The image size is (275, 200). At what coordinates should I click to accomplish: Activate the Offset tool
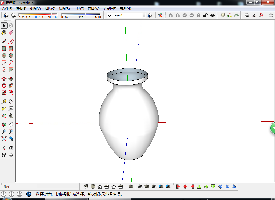tap(11, 93)
